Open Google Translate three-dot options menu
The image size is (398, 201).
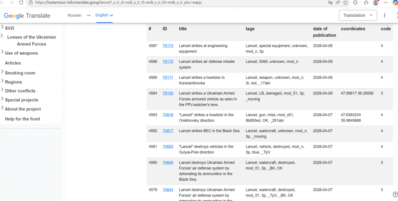tap(385, 15)
